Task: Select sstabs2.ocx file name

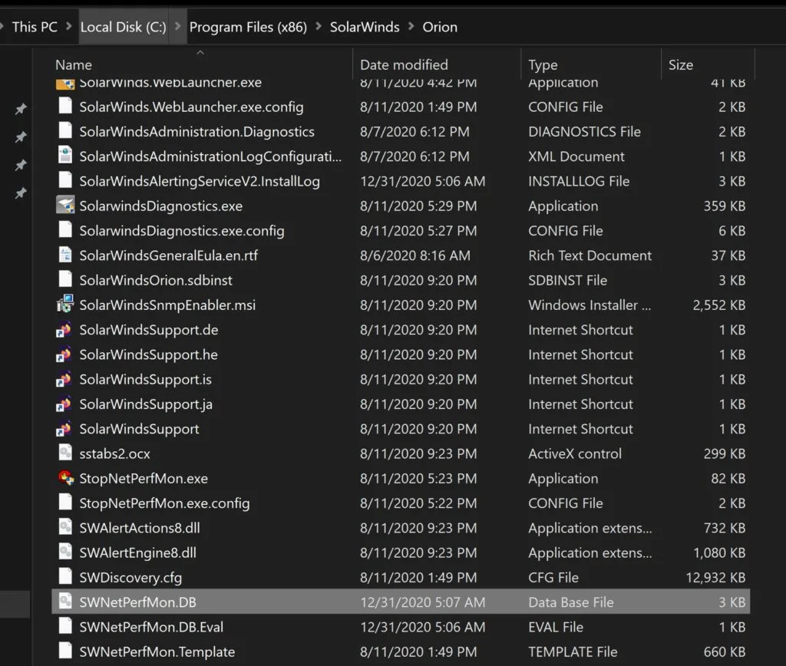Action: click(114, 454)
